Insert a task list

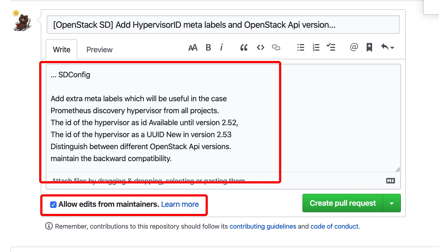coord(331,47)
